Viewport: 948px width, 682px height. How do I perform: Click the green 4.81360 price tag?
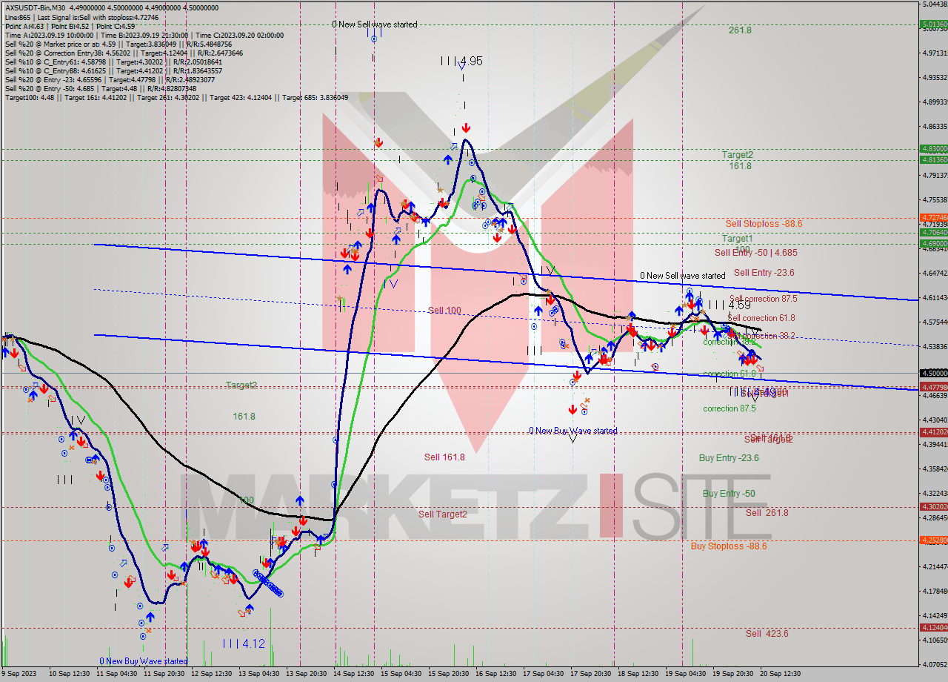933,159
